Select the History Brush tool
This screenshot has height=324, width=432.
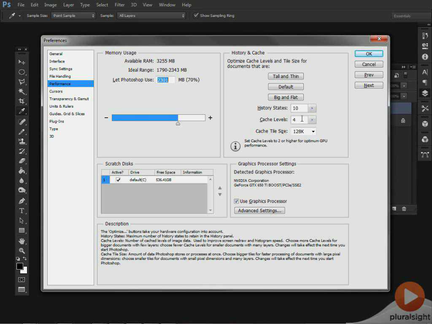click(x=22, y=151)
